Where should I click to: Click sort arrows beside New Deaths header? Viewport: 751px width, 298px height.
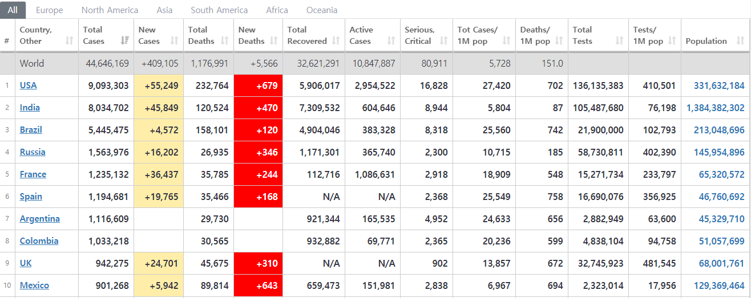click(x=274, y=41)
